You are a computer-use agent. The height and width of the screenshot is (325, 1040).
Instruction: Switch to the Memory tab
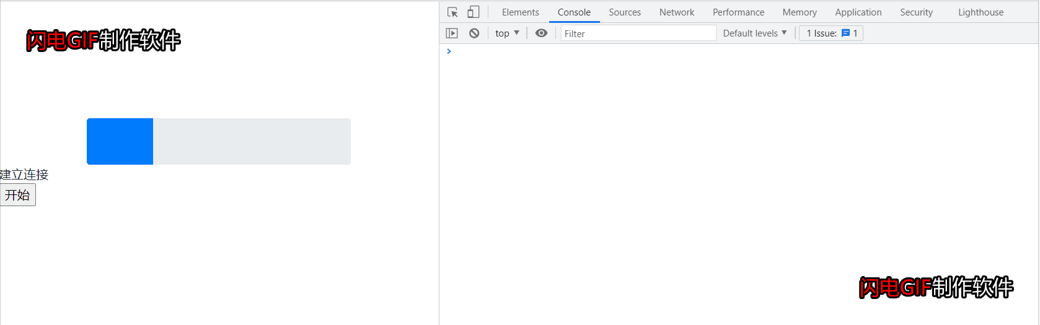click(x=800, y=12)
